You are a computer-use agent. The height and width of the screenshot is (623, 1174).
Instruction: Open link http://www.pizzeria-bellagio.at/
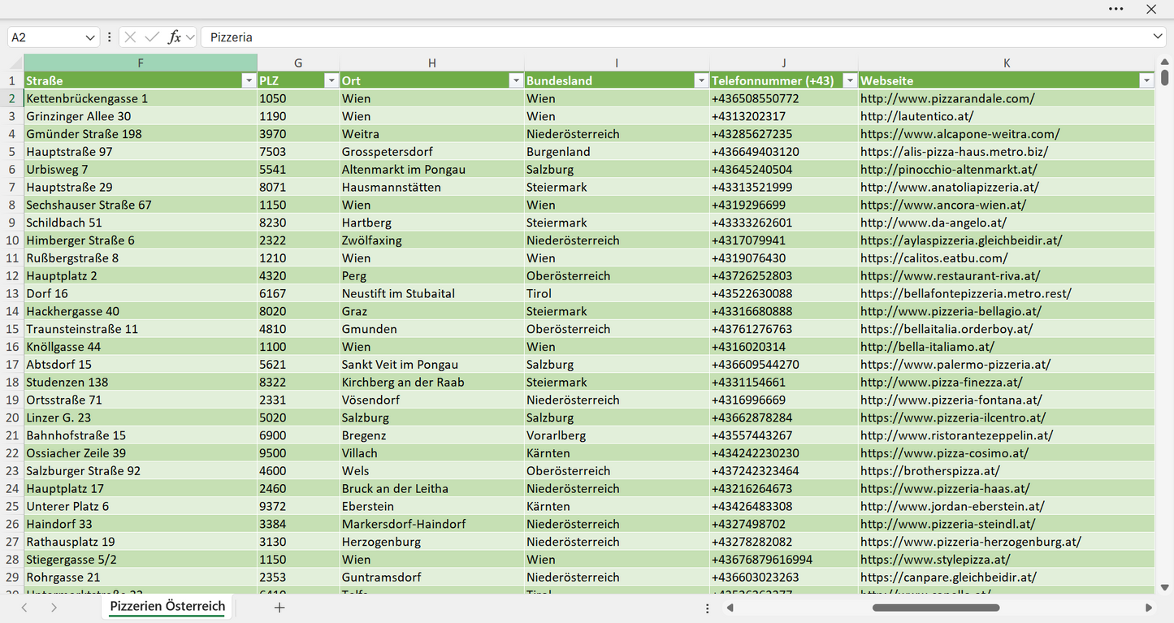click(x=951, y=311)
